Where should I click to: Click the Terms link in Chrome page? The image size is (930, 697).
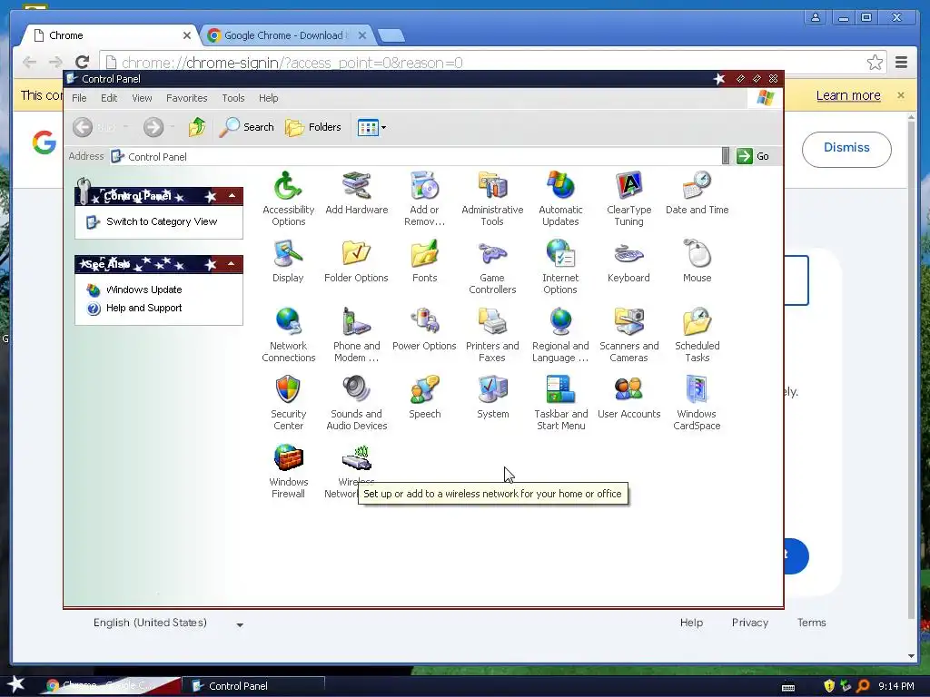(x=811, y=623)
